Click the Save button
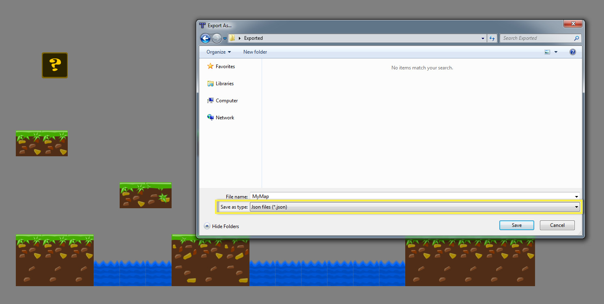604x304 pixels. point(516,225)
